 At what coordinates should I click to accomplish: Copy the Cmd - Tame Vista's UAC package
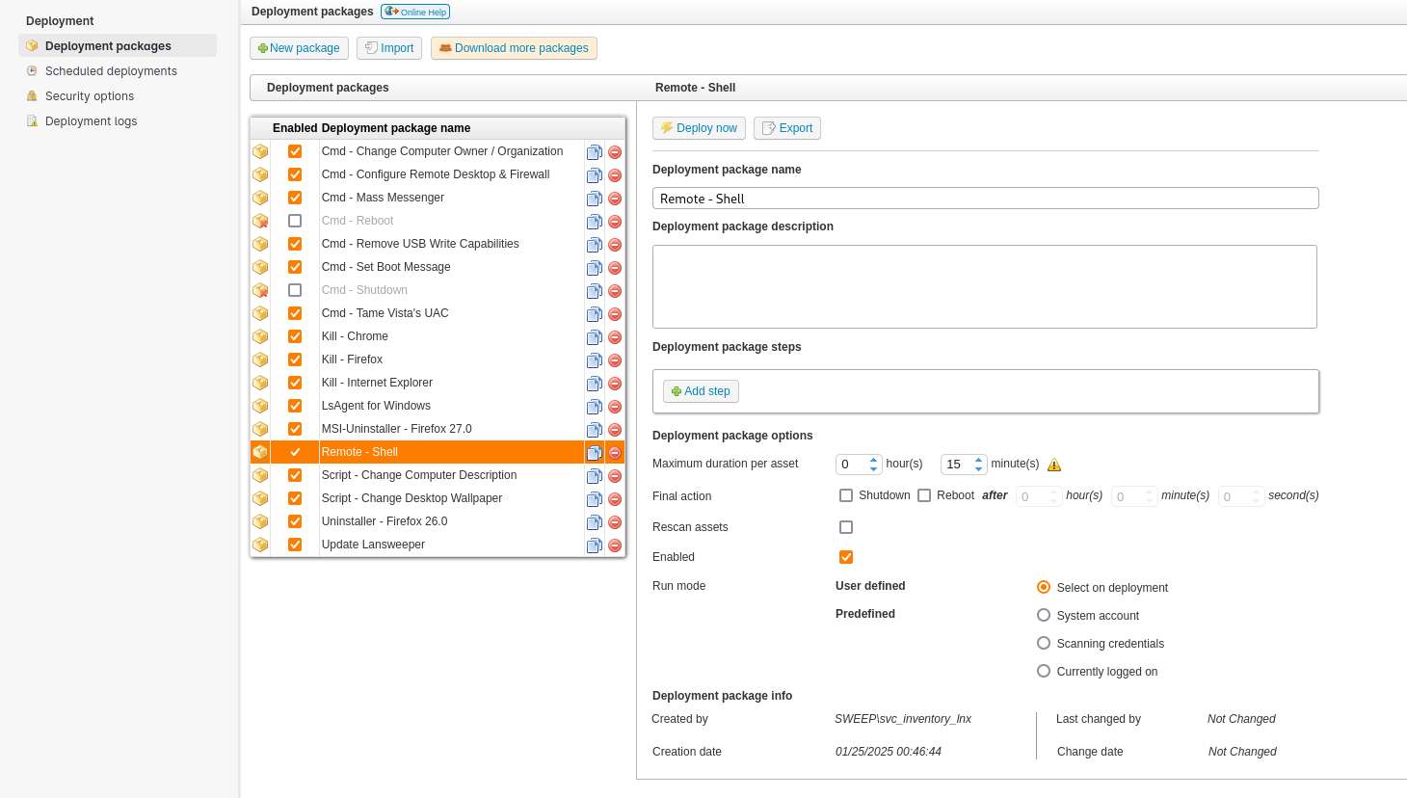pyautogui.click(x=595, y=314)
